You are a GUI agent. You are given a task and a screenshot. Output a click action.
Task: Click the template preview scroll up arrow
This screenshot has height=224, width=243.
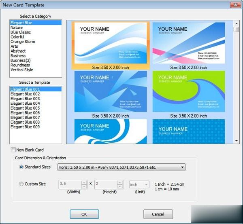point(237,23)
